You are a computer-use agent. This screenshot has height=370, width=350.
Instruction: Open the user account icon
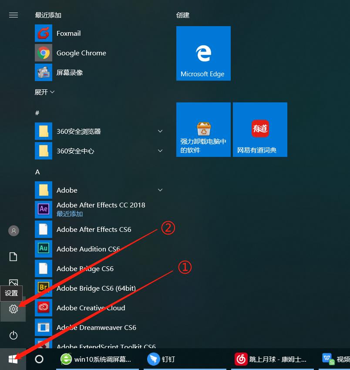[x=13, y=231]
